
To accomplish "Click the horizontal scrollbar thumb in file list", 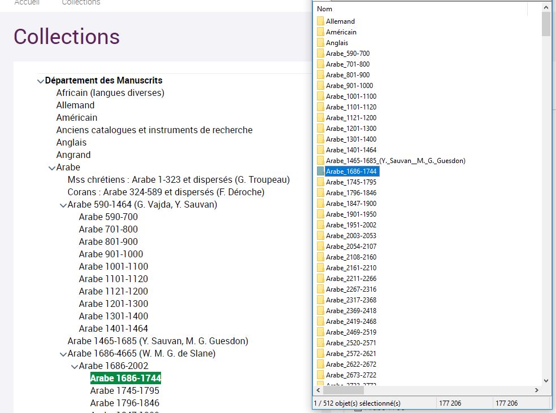I will 343,390.
